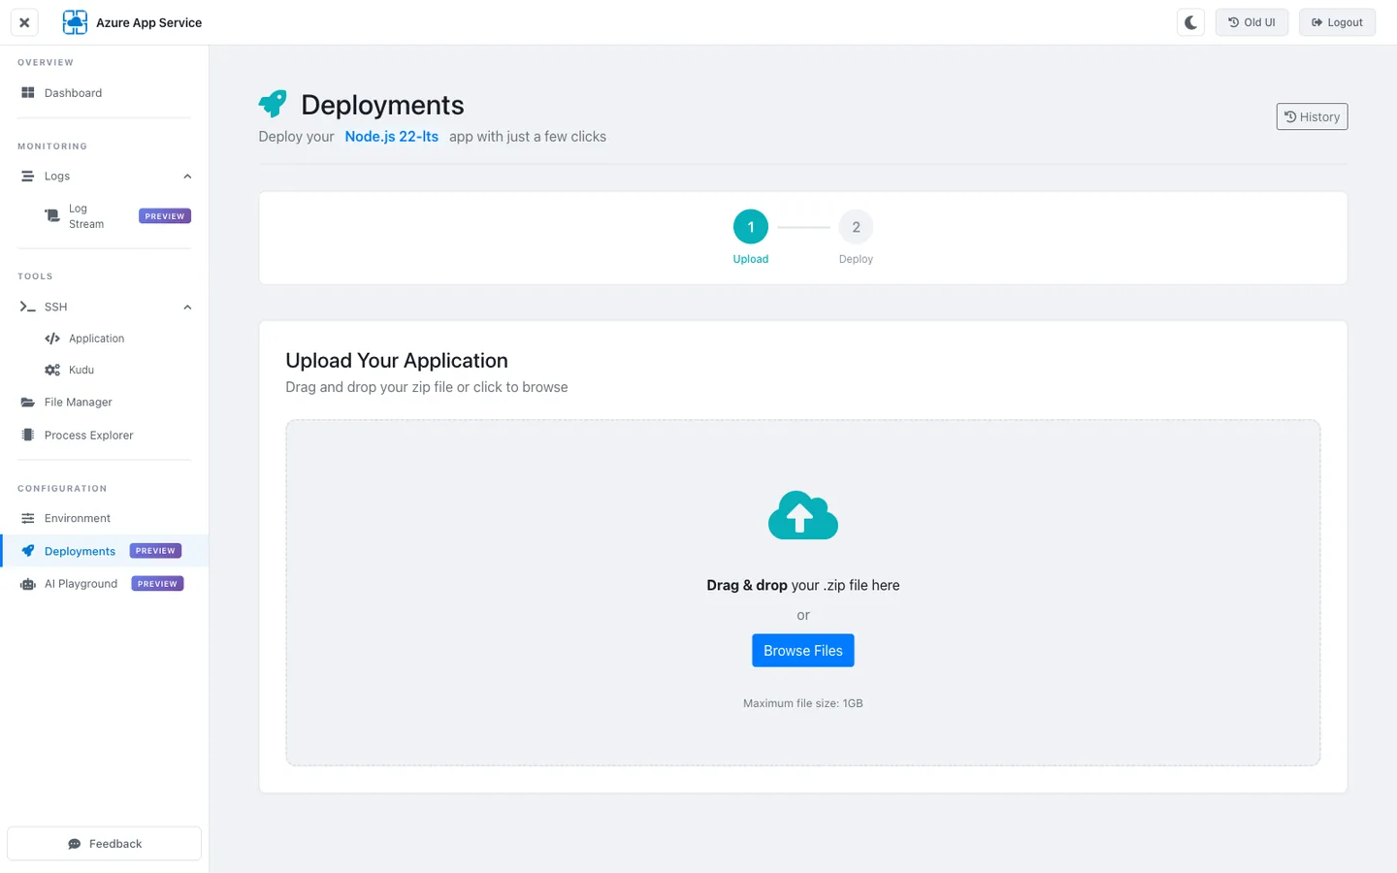
Task: Click the Azure App Service logo icon
Action: (75, 22)
